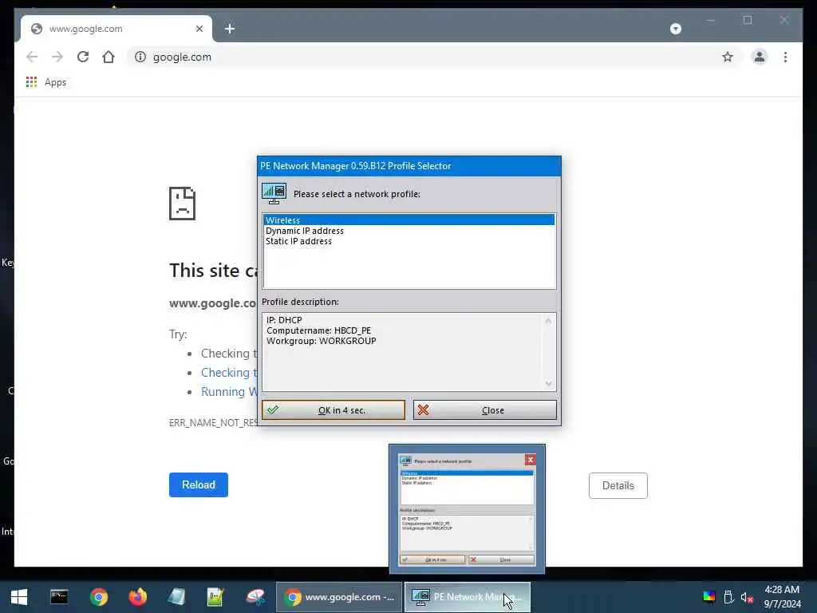This screenshot has width=817, height=613.
Task: Click Close in the Profile Selector dialog
Action: point(484,409)
